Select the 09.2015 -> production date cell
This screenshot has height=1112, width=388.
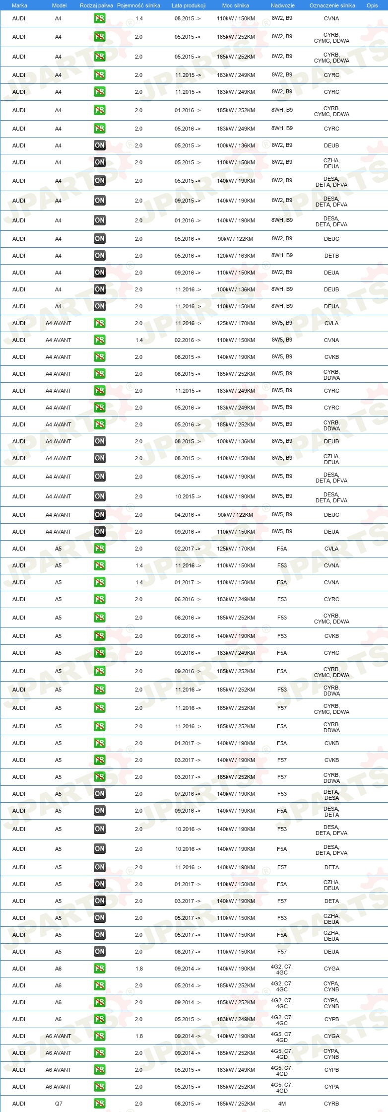188,201
